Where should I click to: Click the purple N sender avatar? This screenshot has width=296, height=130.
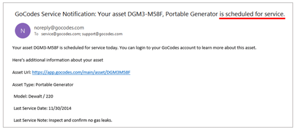[23, 31]
